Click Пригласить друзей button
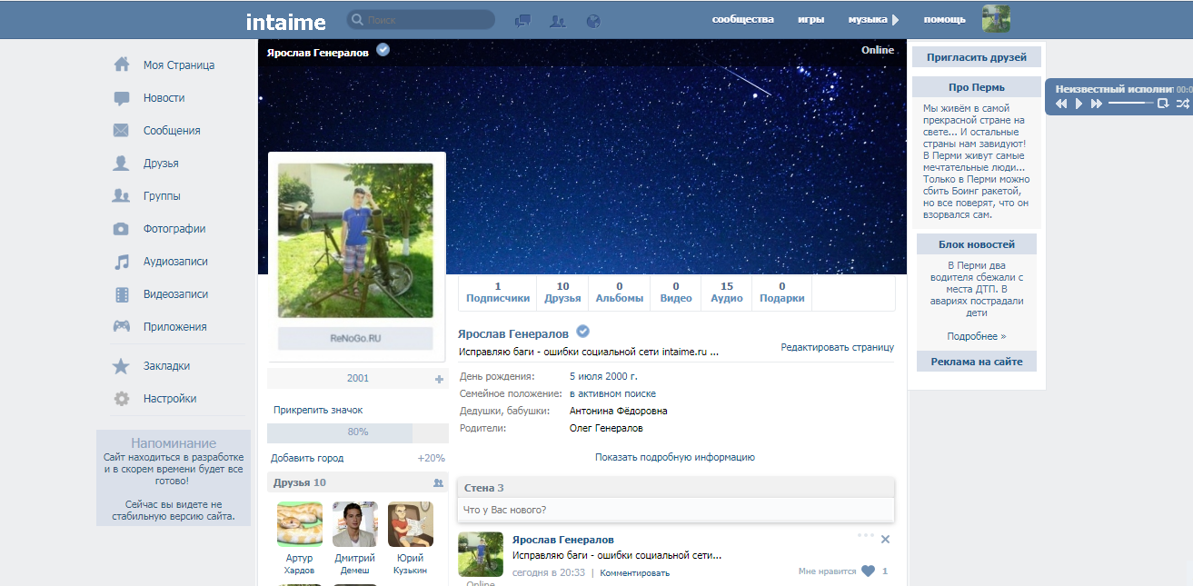The height and width of the screenshot is (586, 1193). [977, 57]
